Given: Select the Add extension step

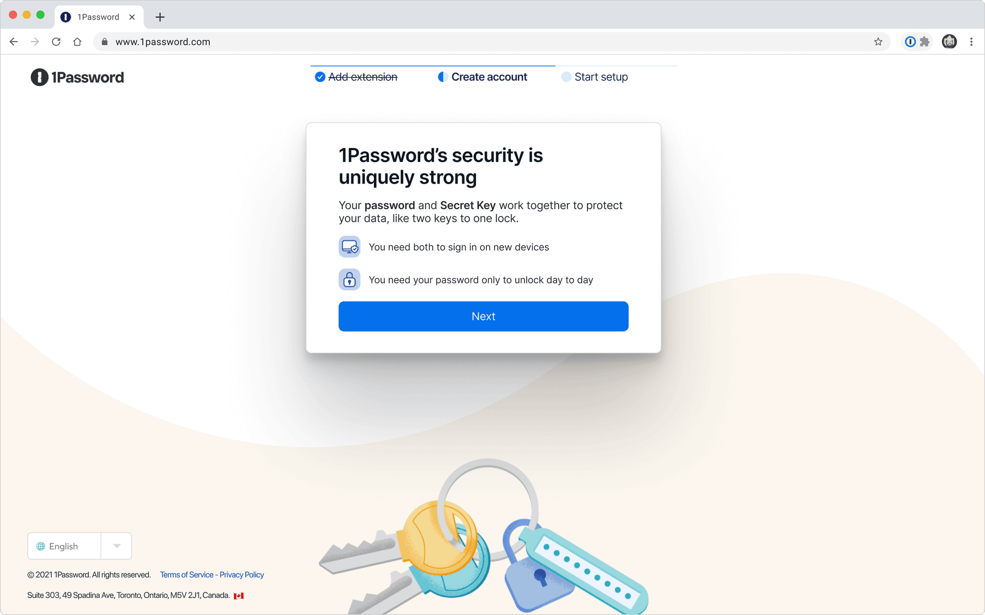Looking at the screenshot, I should (x=362, y=77).
